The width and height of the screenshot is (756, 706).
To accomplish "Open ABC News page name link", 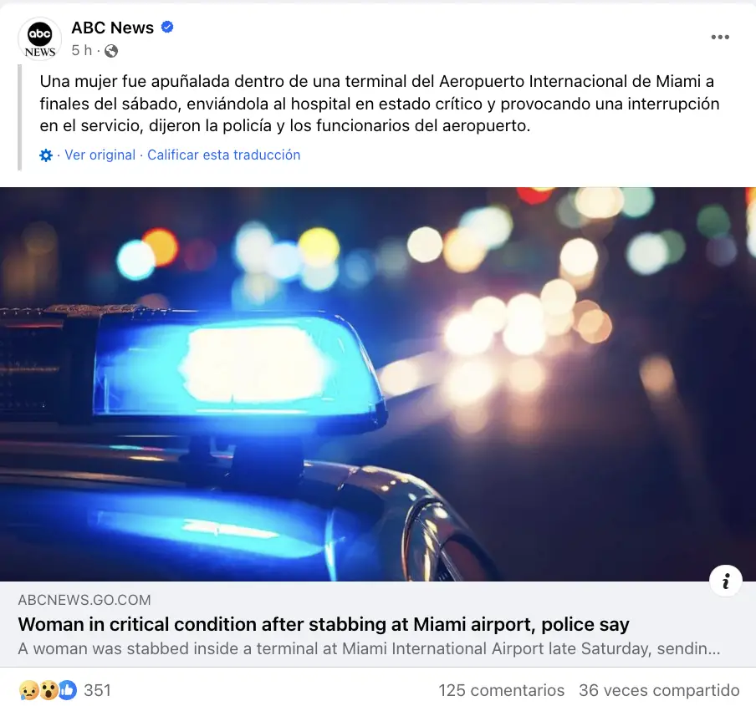I will [112, 28].
